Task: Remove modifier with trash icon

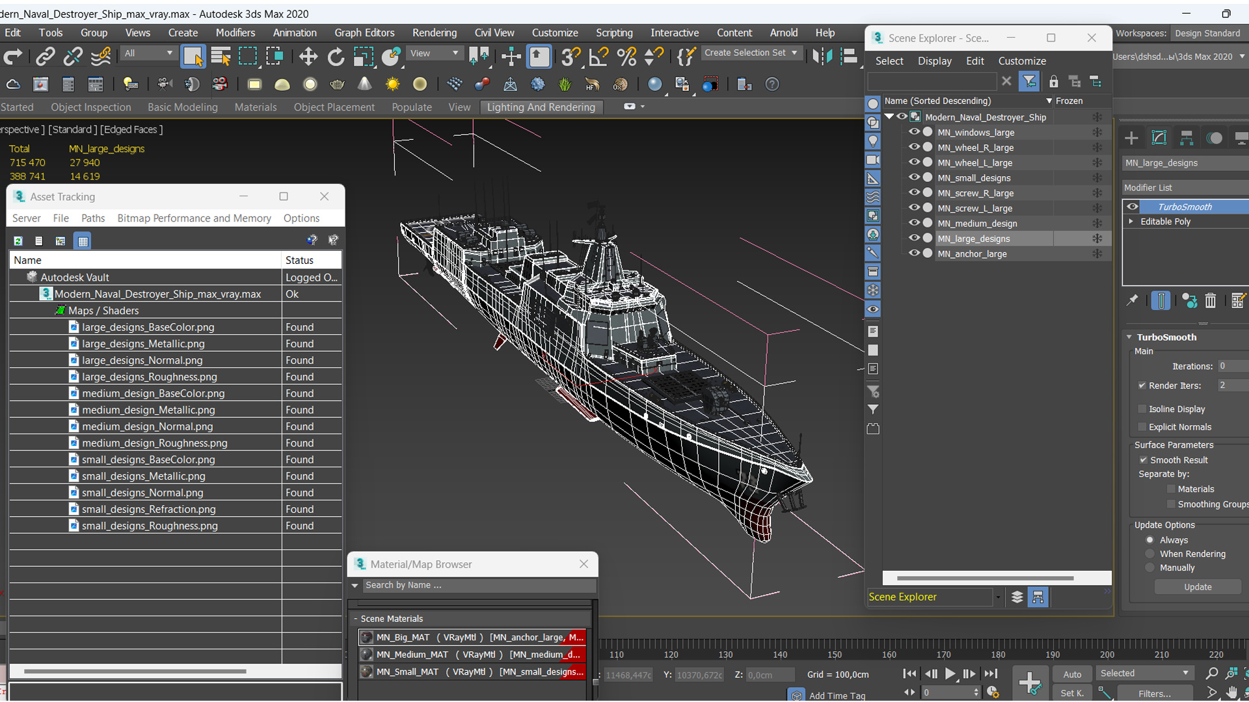Action: pyautogui.click(x=1210, y=301)
